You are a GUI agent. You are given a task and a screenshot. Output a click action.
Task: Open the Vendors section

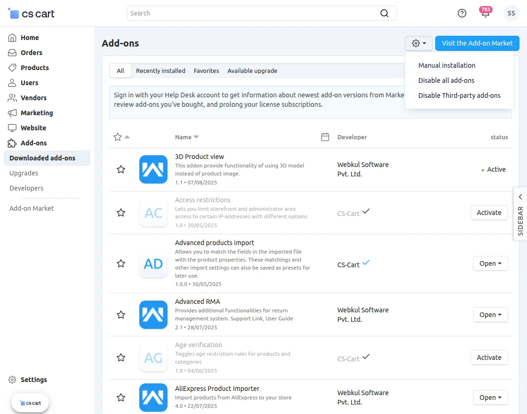pyautogui.click(x=35, y=97)
